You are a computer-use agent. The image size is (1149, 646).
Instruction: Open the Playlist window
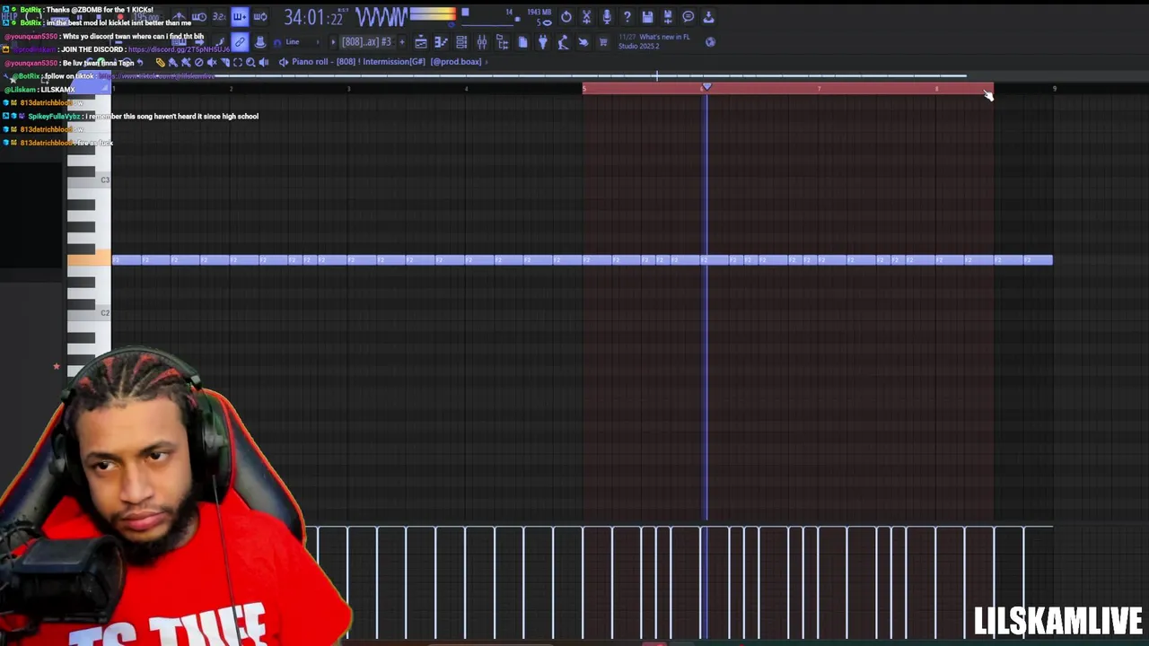(x=421, y=42)
